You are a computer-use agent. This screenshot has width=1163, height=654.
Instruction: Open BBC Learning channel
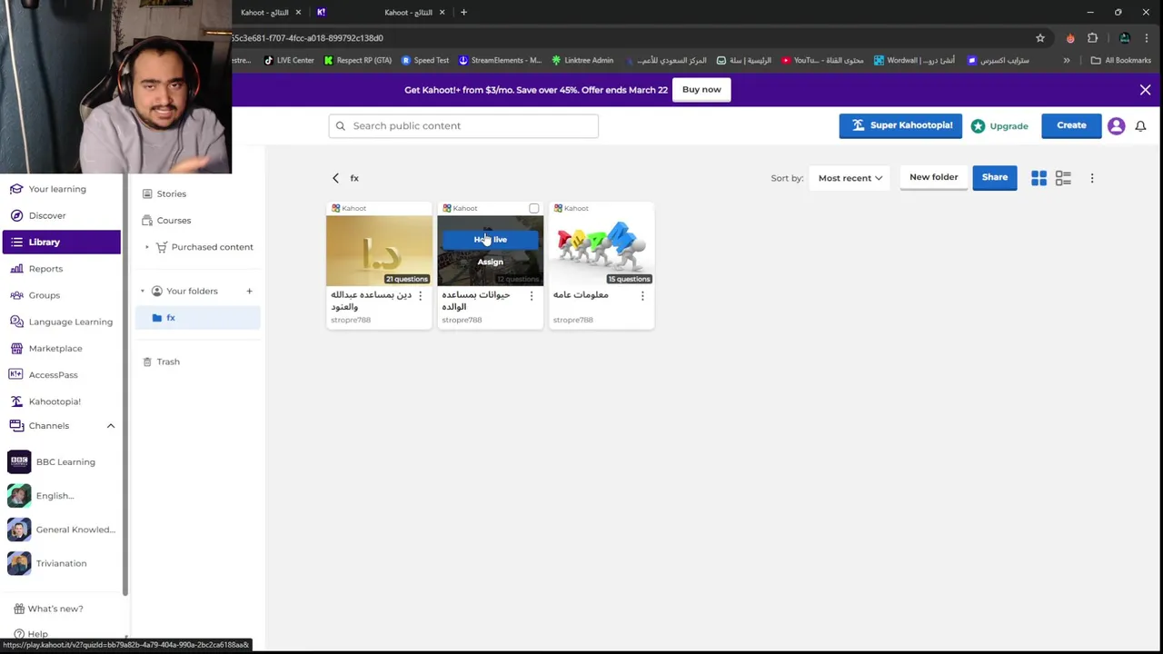[61, 461]
